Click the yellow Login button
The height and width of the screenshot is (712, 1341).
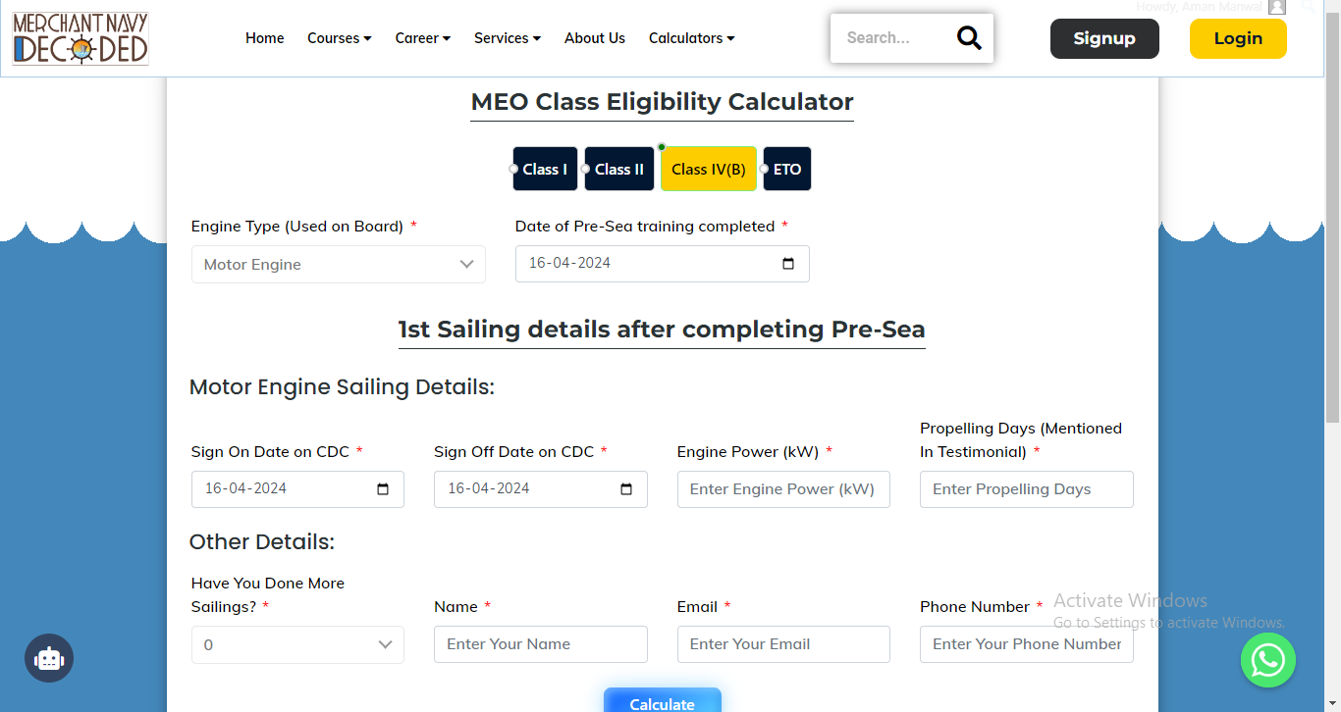click(x=1238, y=37)
